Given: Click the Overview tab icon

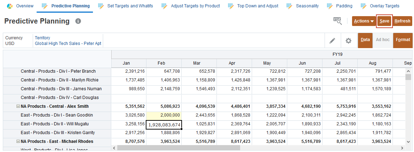Looking at the screenshot, I should [10, 6].
